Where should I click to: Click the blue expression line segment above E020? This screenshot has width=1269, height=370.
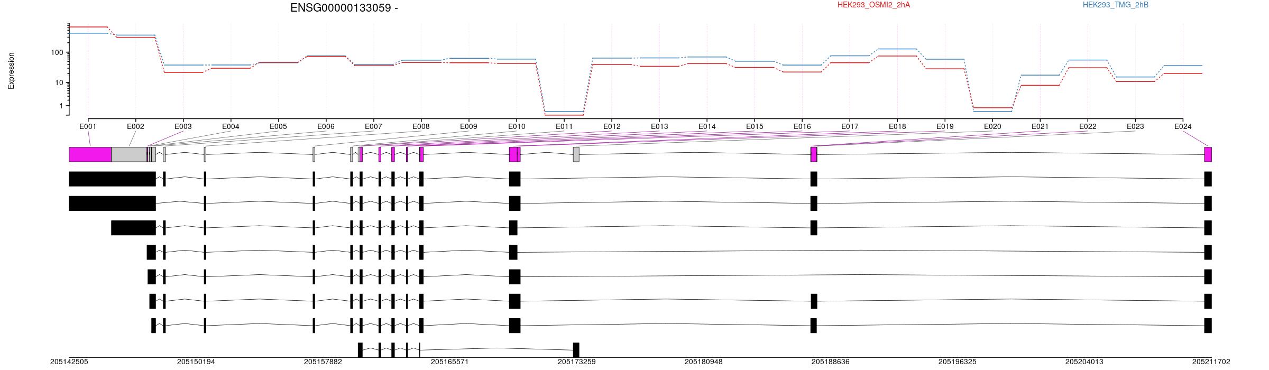tap(992, 112)
